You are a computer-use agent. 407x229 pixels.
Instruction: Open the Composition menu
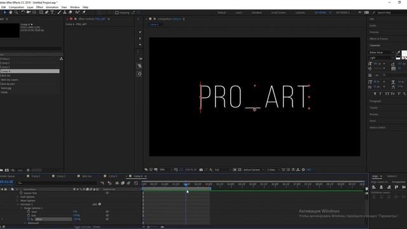tap(16, 7)
